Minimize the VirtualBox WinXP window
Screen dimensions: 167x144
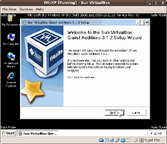(150, 3)
